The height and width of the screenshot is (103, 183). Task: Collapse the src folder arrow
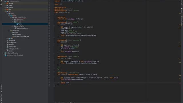click(5, 11)
